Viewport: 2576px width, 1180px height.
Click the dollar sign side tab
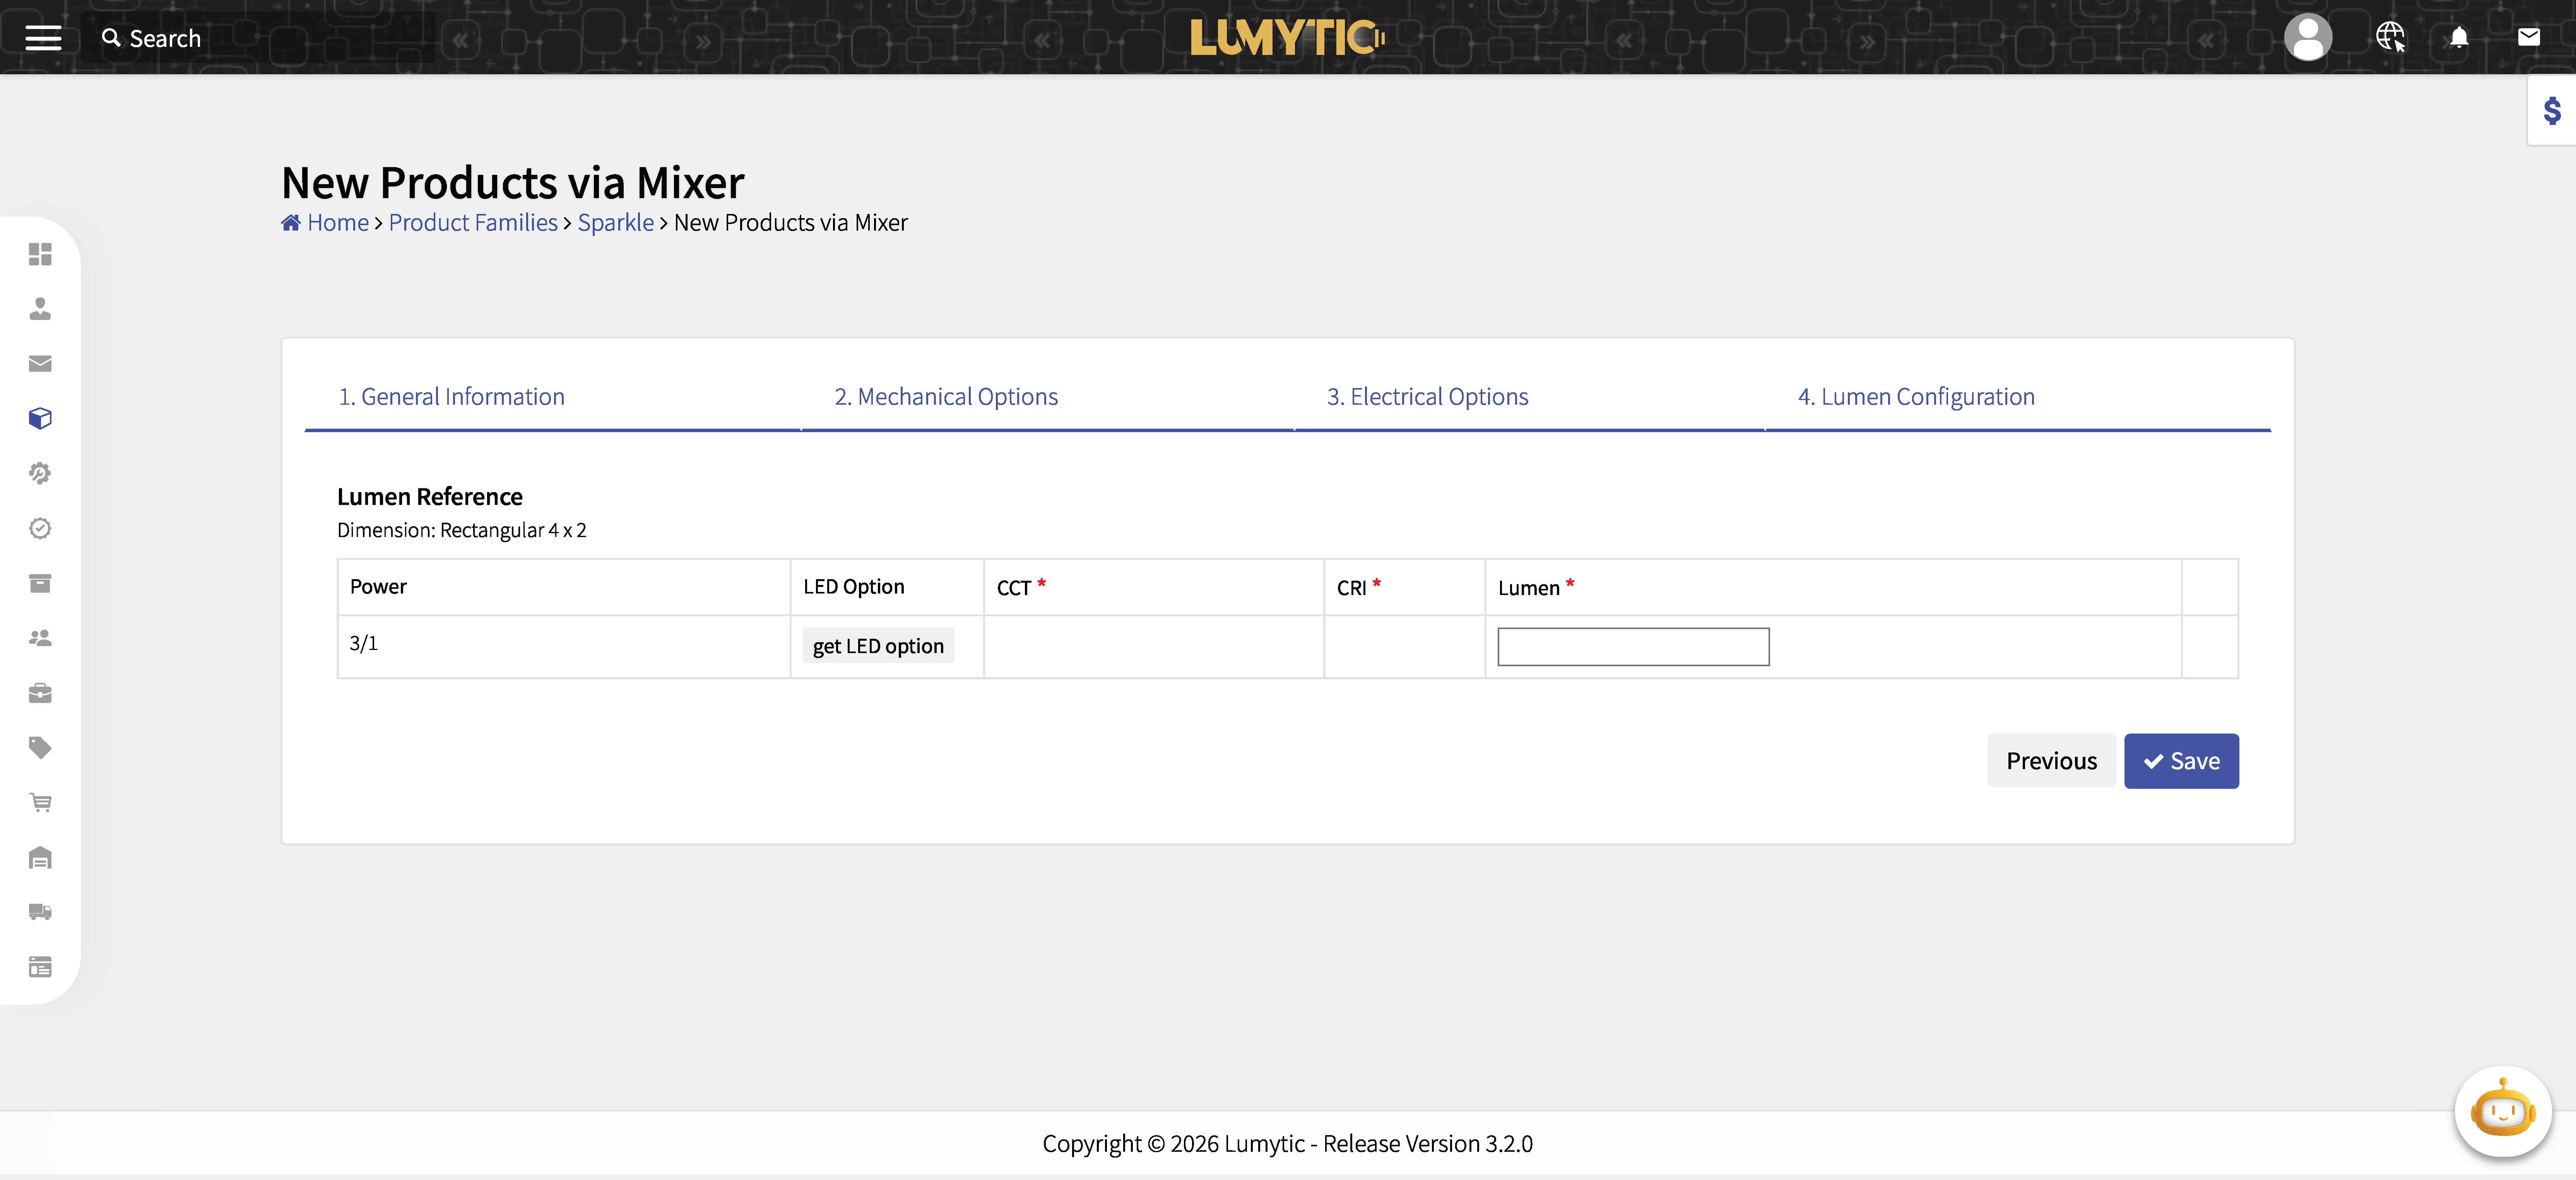pos(2552,110)
